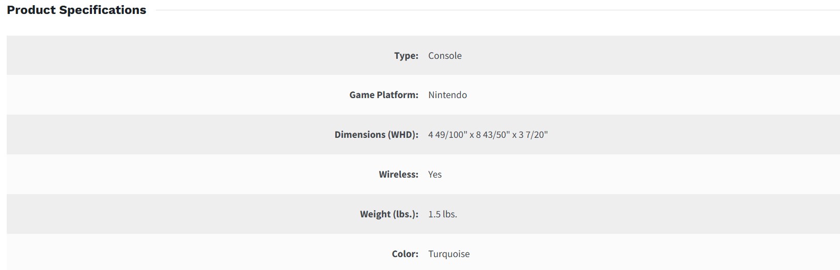Select the Turquoise color value
The image size is (840, 270).
(449, 254)
